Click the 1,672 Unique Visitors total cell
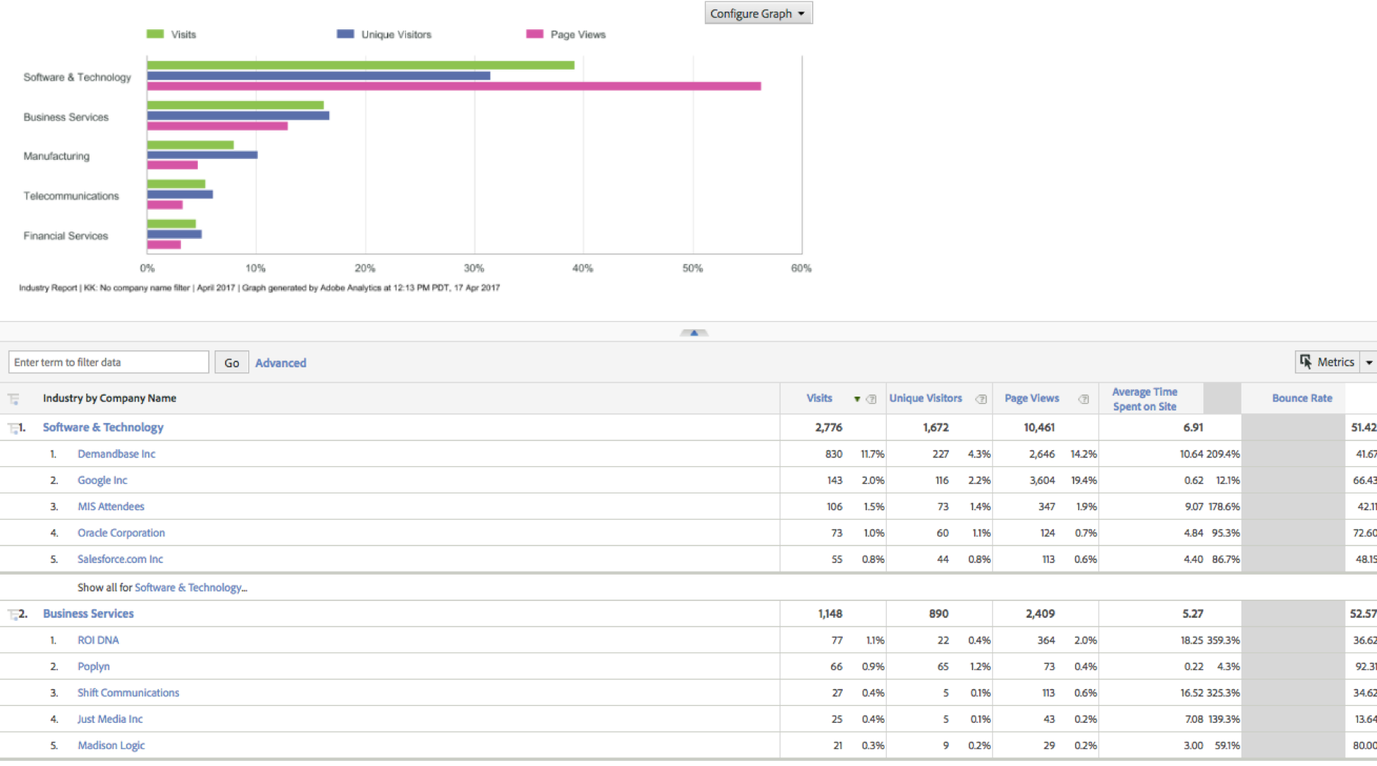 coord(936,427)
